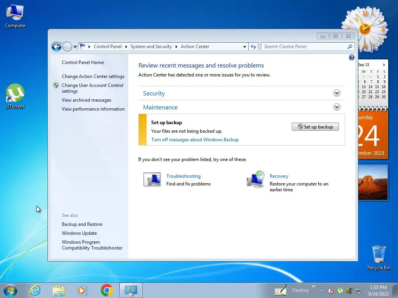Image resolution: width=398 pixels, height=298 pixels.
Task: Collapse the Maintenance section chevron
Action: [x=337, y=107]
